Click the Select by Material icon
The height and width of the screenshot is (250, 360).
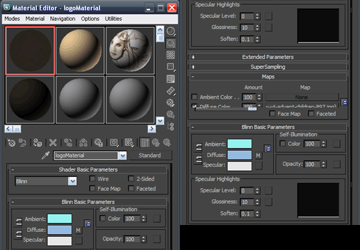171,115
